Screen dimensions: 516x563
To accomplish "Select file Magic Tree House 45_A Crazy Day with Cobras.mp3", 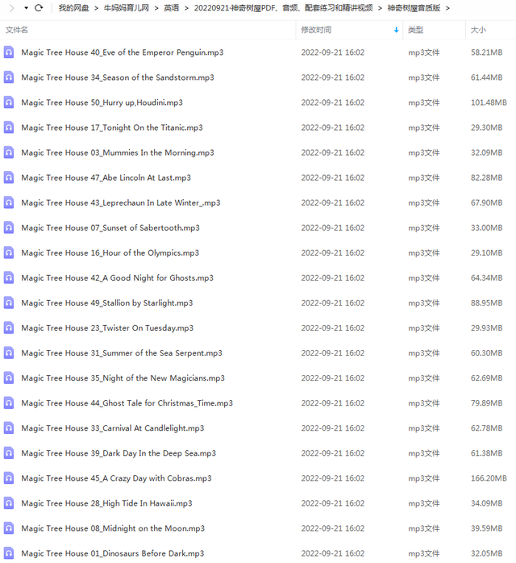I will tap(117, 478).
